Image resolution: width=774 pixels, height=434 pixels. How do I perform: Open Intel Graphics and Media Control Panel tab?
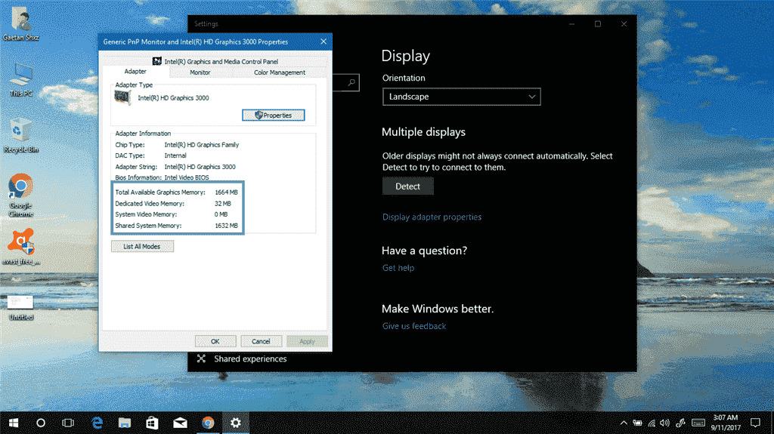coord(215,61)
